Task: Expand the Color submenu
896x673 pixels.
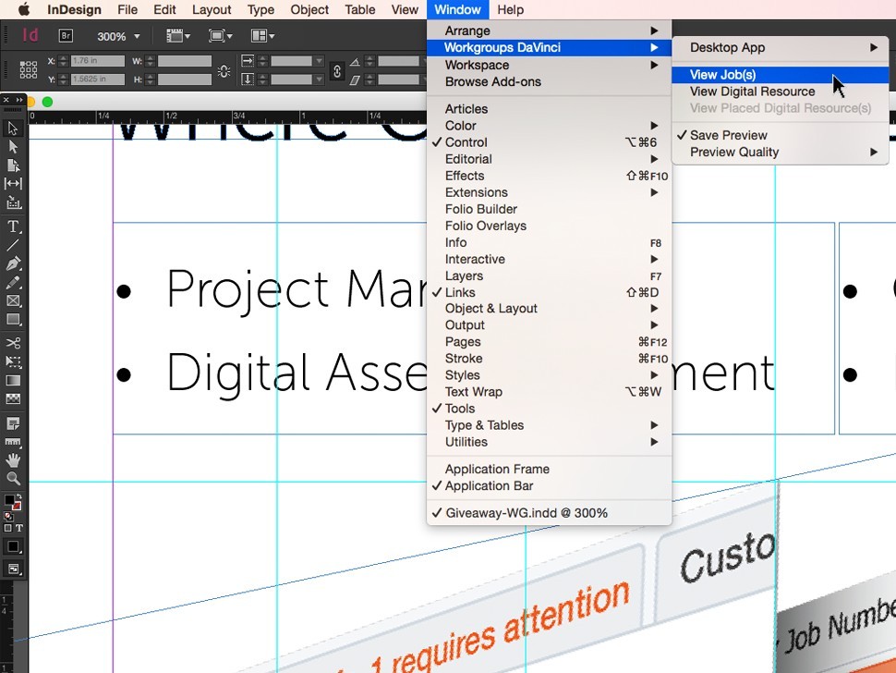Action: (549, 126)
